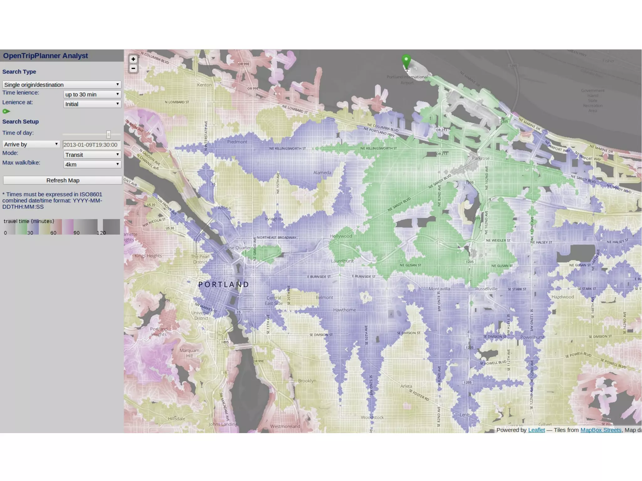Open the Lenience at dropdown
Image resolution: width=642 pixels, height=481 pixels.
pos(92,104)
